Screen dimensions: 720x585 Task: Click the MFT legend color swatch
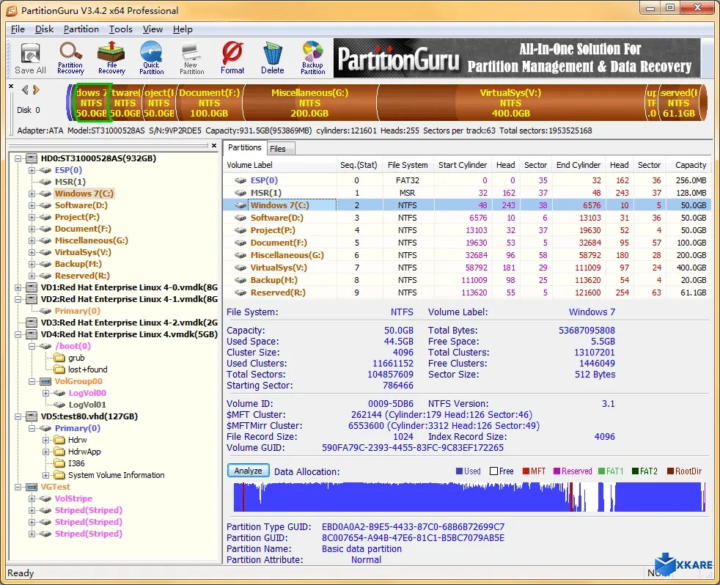pyautogui.click(x=526, y=471)
